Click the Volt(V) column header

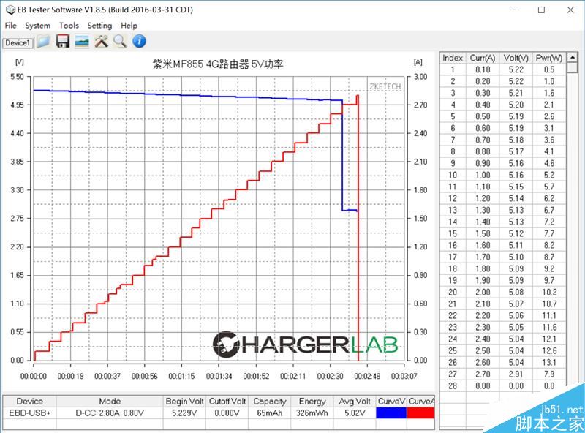516,58
